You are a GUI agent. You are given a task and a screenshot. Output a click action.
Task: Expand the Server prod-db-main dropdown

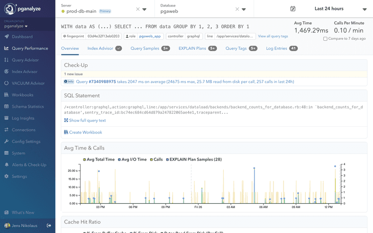(145, 9)
